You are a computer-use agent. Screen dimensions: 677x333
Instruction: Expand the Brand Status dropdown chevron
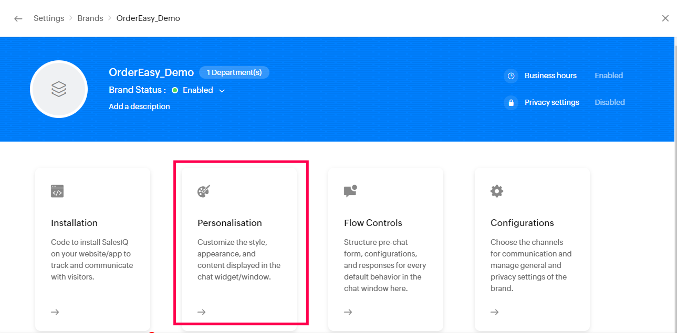[222, 91]
